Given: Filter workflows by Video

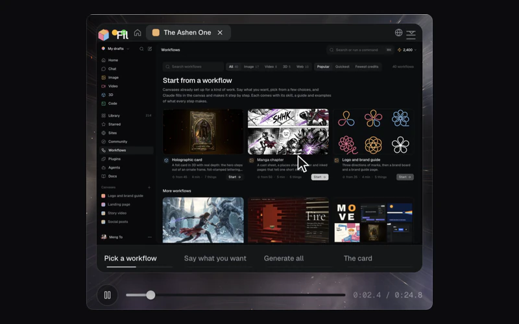Looking at the screenshot, I should (x=271, y=67).
